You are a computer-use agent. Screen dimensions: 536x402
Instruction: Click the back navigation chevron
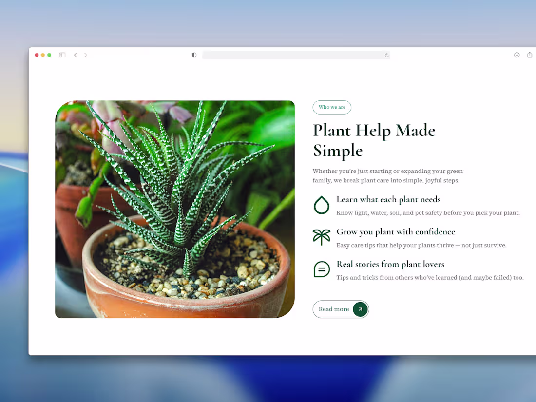[x=76, y=55]
